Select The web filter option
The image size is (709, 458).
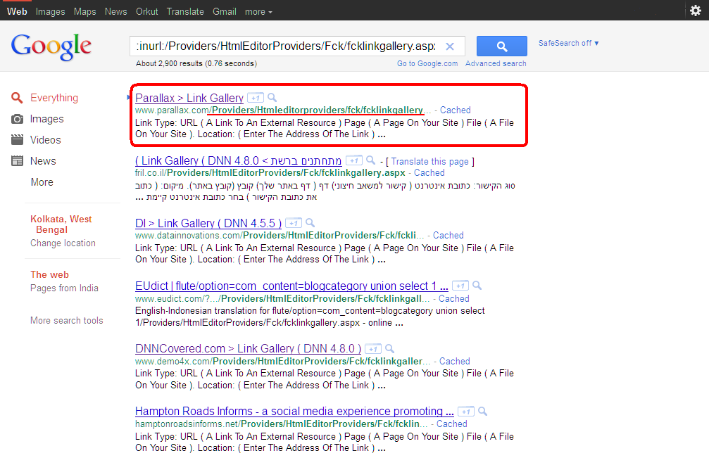click(49, 274)
